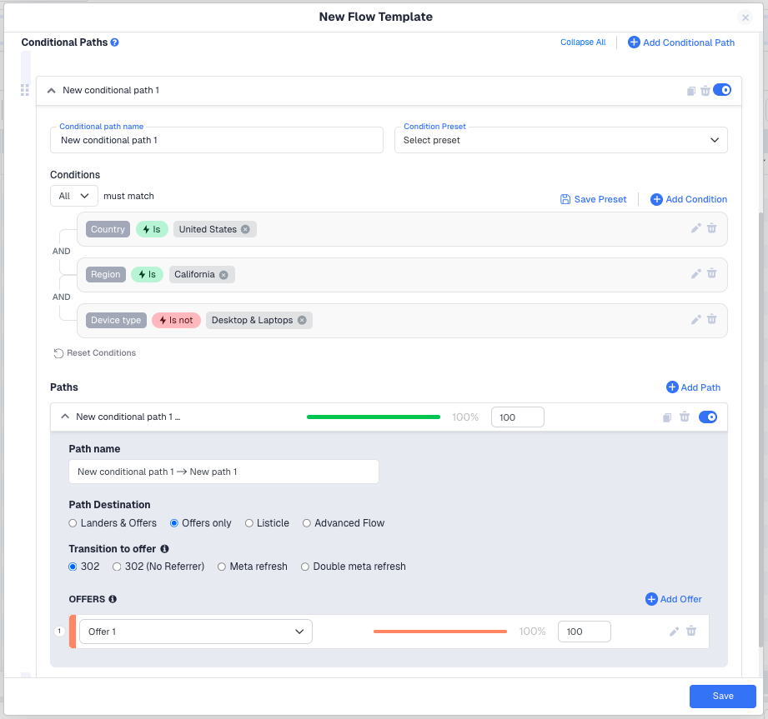This screenshot has height=719, width=768.
Task: Delete the Device type condition
Action: [711, 319]
